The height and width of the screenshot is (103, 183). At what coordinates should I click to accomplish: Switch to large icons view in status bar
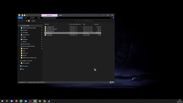[x=113, y=82]
